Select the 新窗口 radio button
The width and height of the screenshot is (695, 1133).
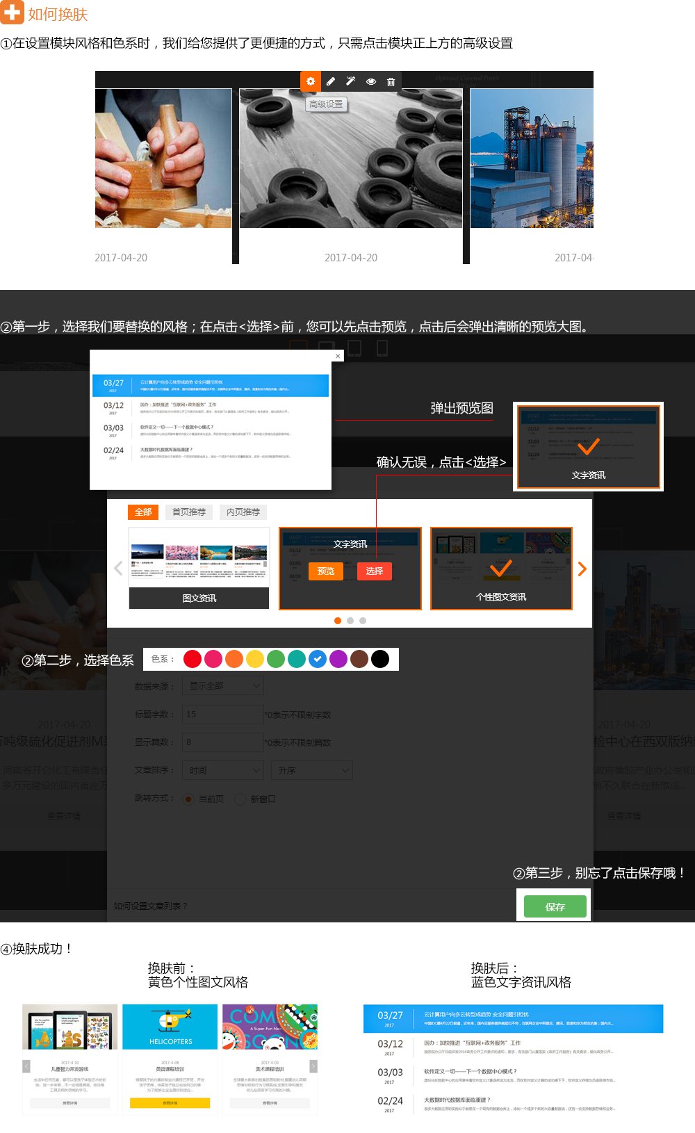click(240, 799)
